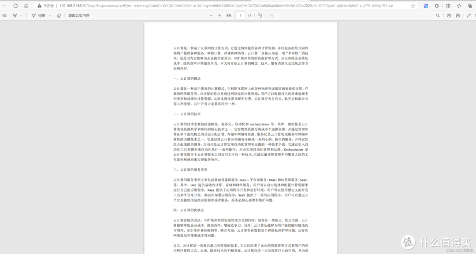Select the highlighter tool
This screenshot has height=254, width=476.
click(x=15, y=15)
